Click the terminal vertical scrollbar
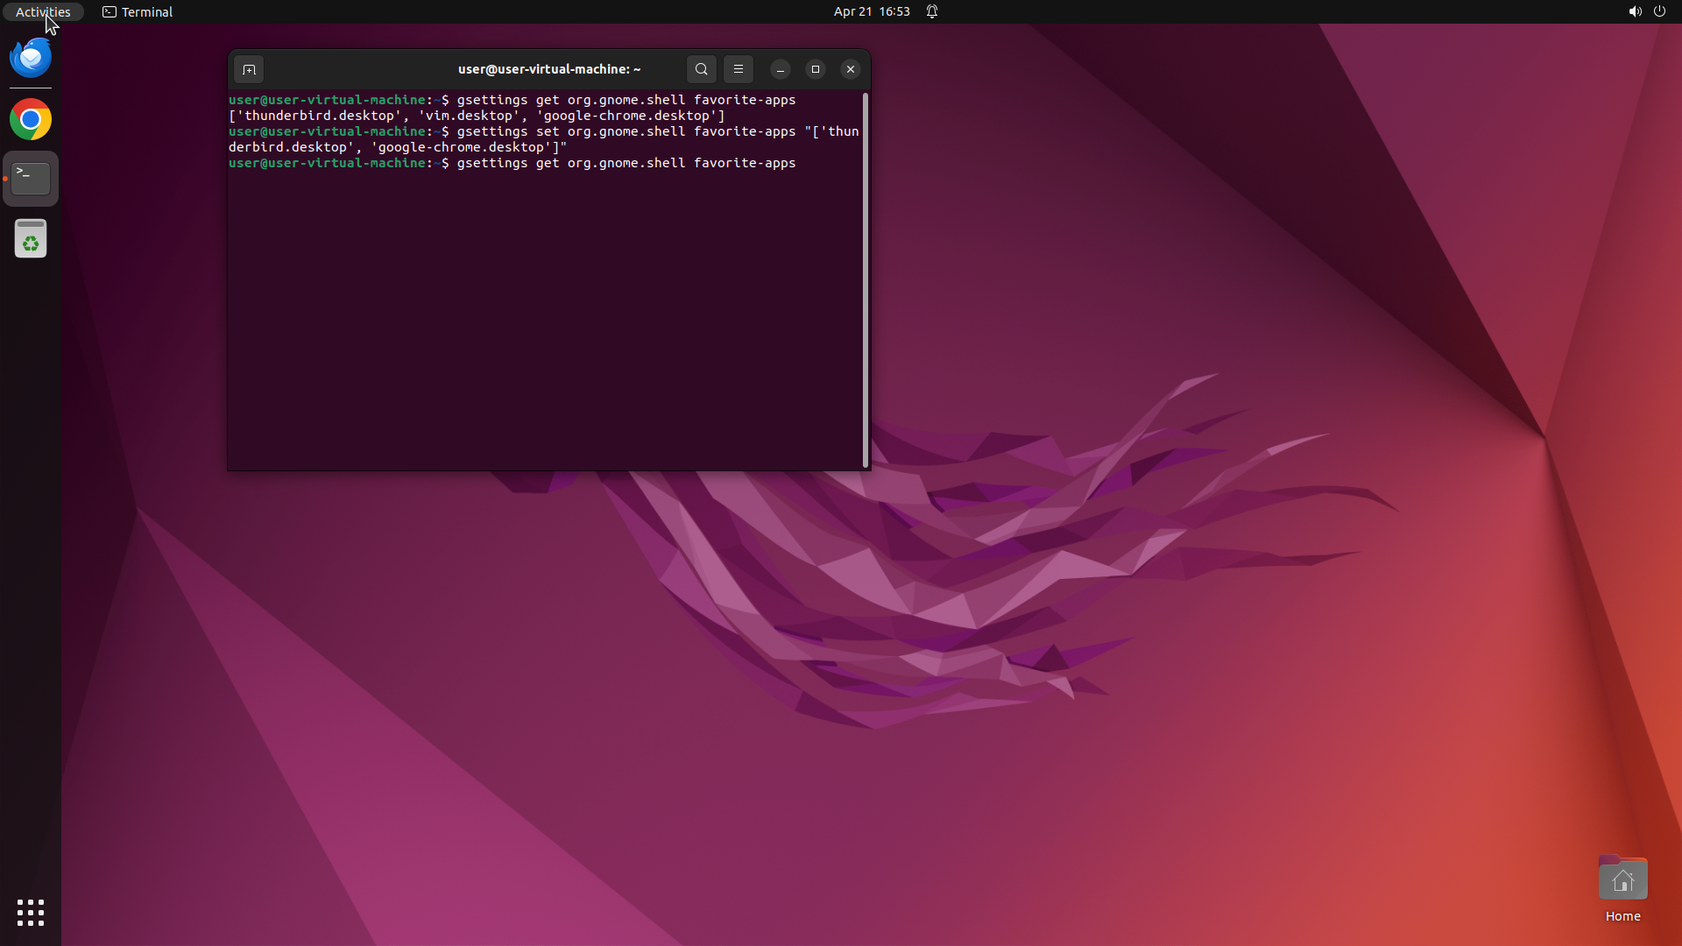The image size is (1682, 946). tap(866, 280)
